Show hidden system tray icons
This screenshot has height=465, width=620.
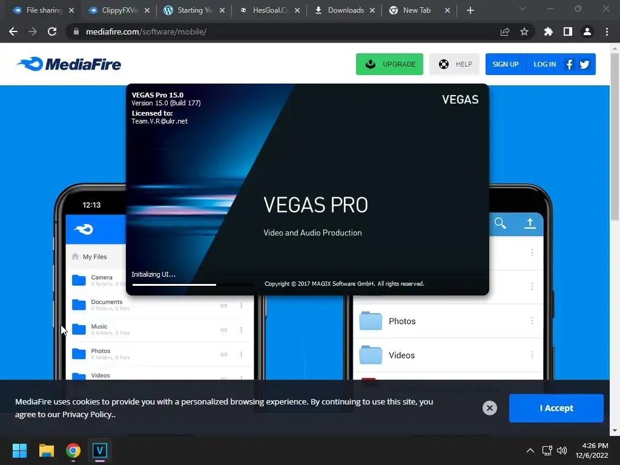530,450
